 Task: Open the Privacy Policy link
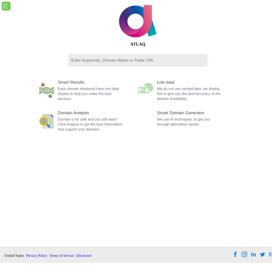coord(37,256)
